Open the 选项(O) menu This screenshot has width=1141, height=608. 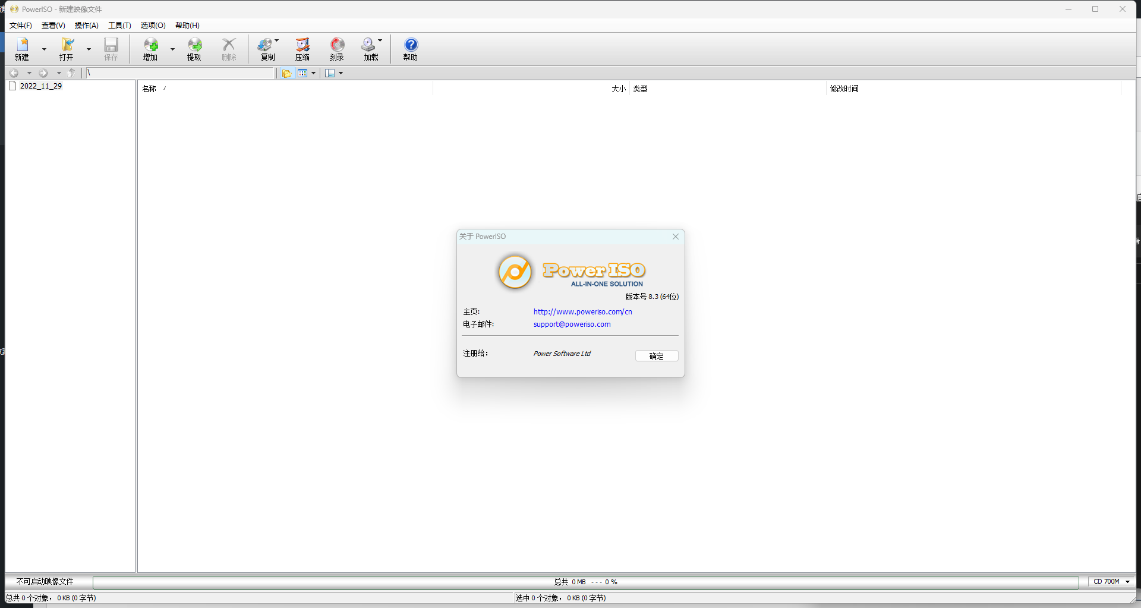[153, 26]
